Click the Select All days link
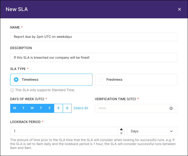The image size is (188, 156). [81, 108]
